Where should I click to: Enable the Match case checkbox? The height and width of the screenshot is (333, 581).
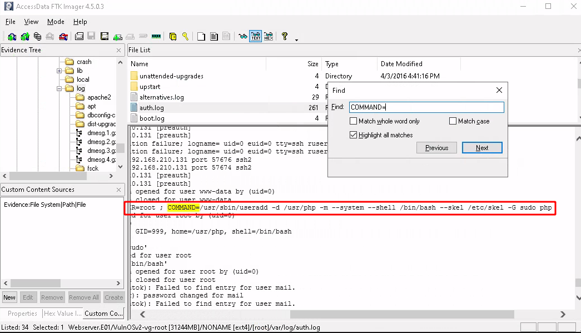point(453,121)
